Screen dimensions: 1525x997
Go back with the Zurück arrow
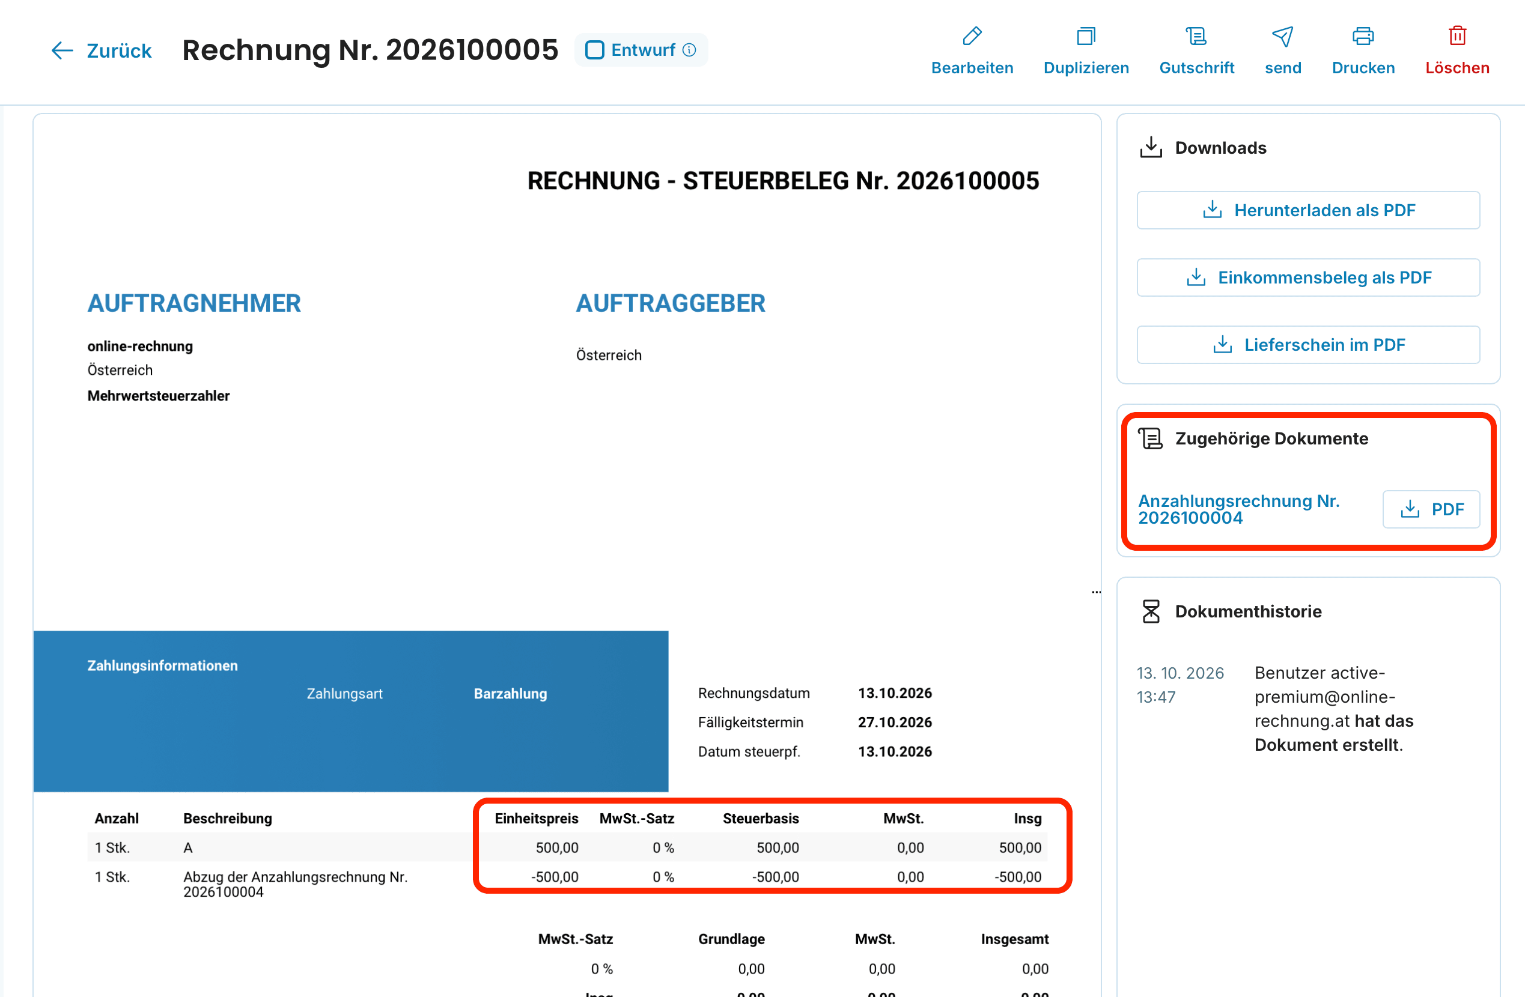coord(62,50)
